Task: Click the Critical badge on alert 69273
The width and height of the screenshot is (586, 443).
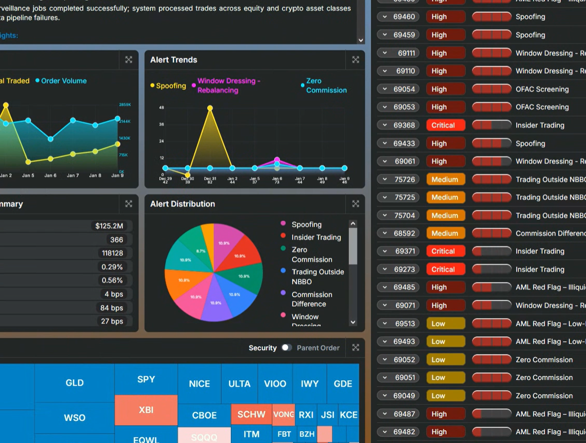Action: 445,269
